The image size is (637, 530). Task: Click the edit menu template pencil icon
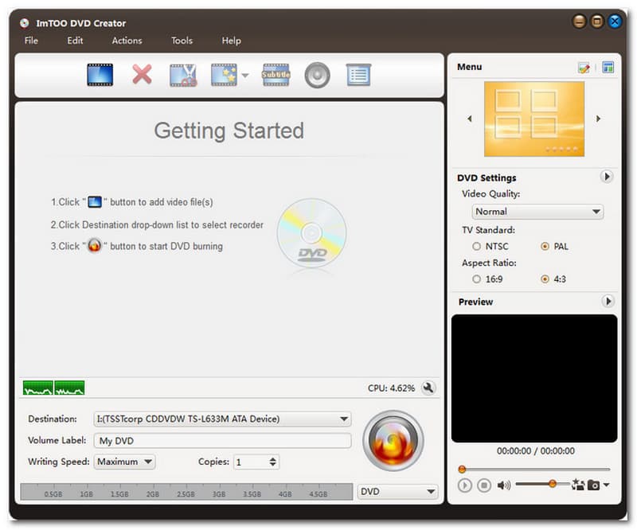[584, 68]
